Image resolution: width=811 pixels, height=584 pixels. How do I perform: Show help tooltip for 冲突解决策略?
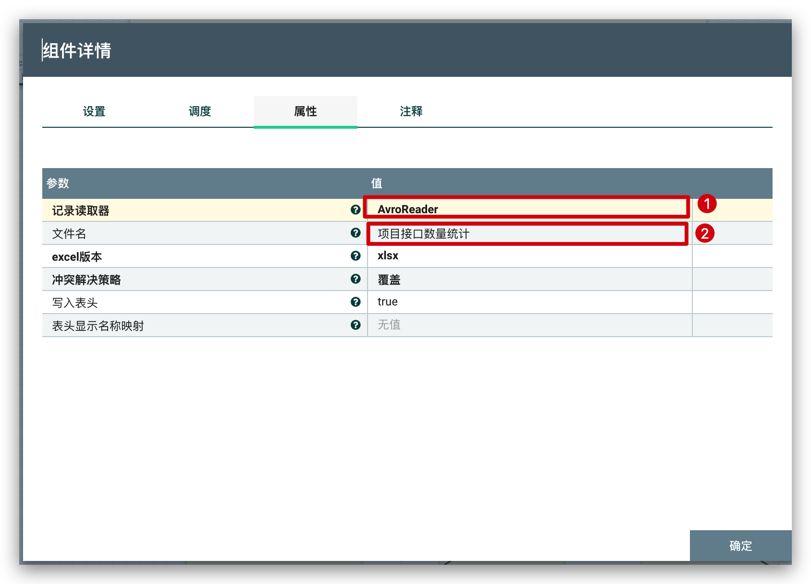[356, 279]
